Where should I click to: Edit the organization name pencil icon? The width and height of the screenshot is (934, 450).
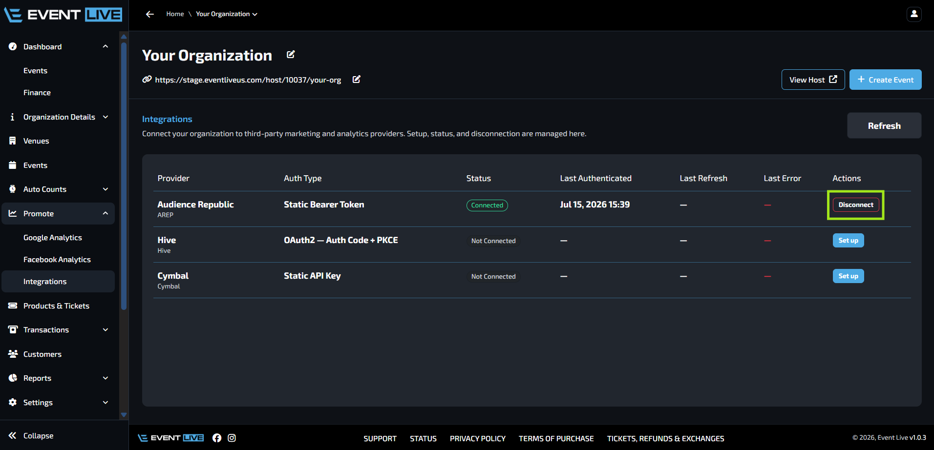(x=291, y=55)
